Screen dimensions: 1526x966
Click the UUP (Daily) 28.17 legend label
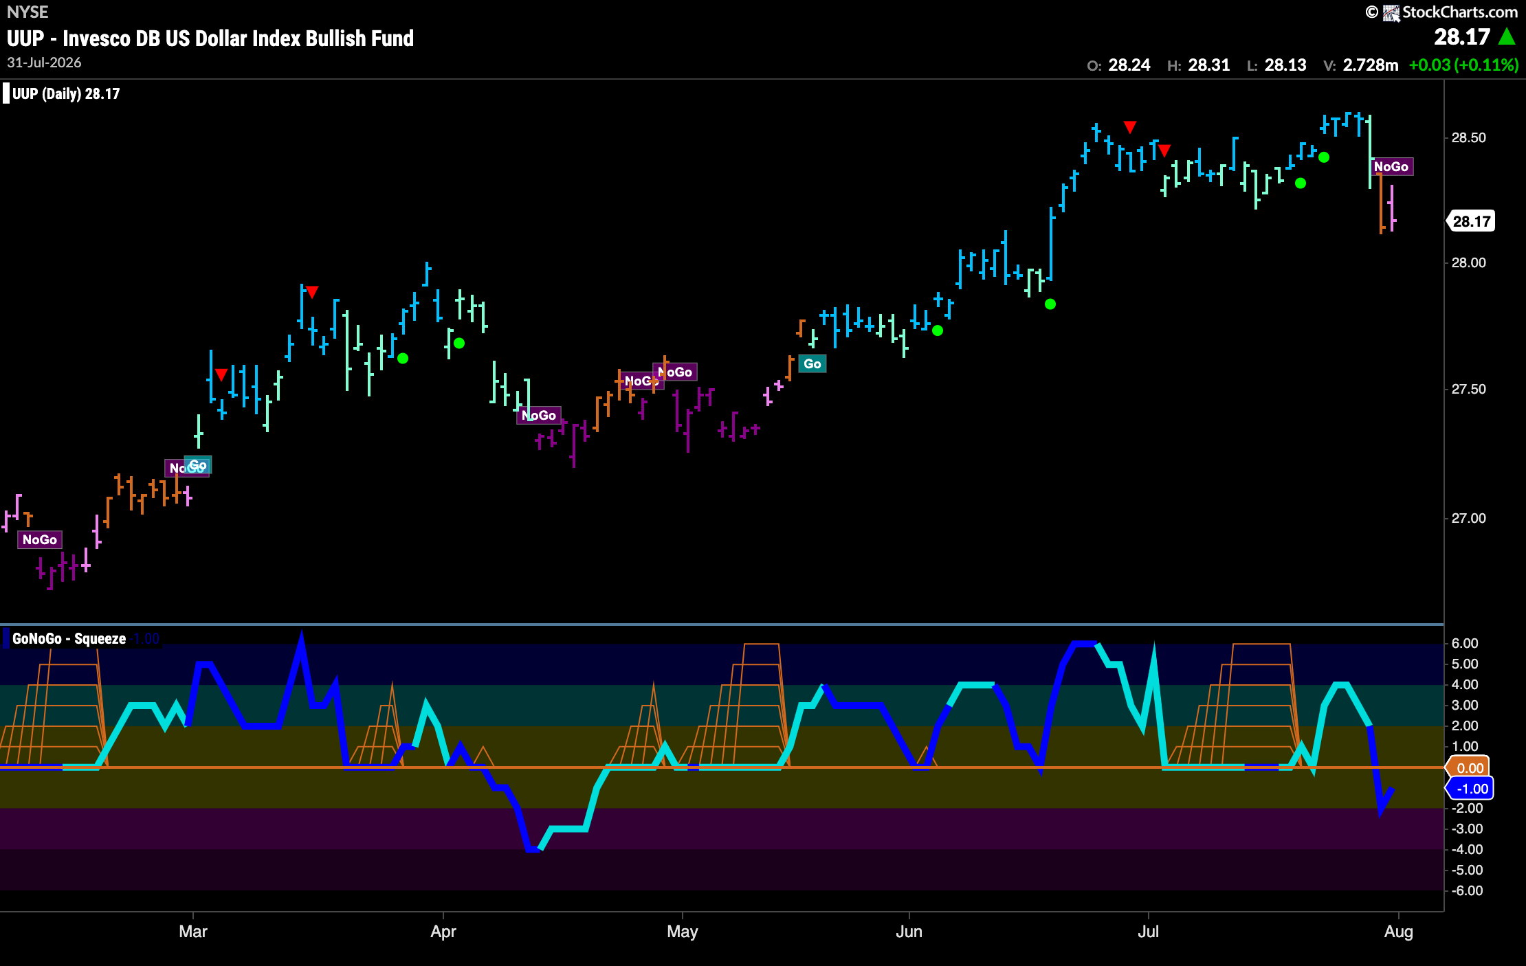(66, 93)
